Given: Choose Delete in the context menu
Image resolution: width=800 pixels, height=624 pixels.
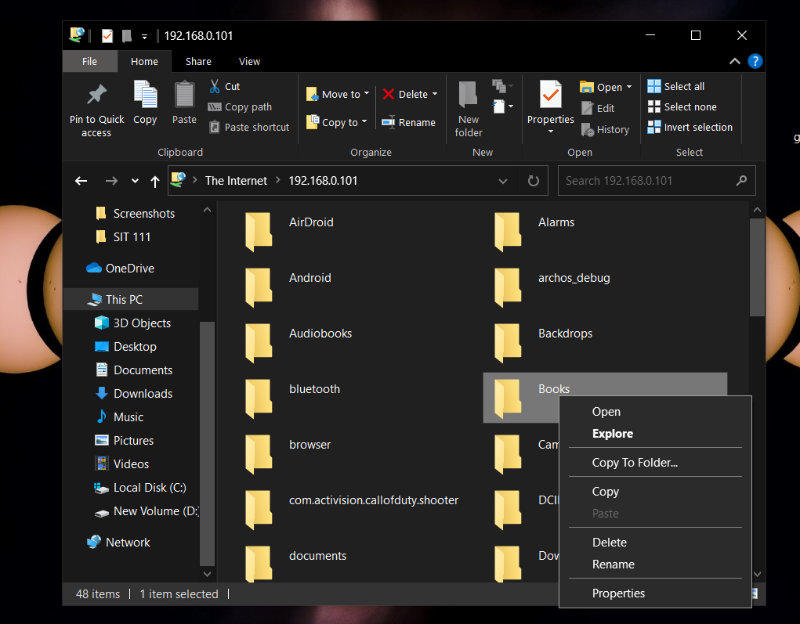Looking at the screenshot, I should click(x=655, y=543).
